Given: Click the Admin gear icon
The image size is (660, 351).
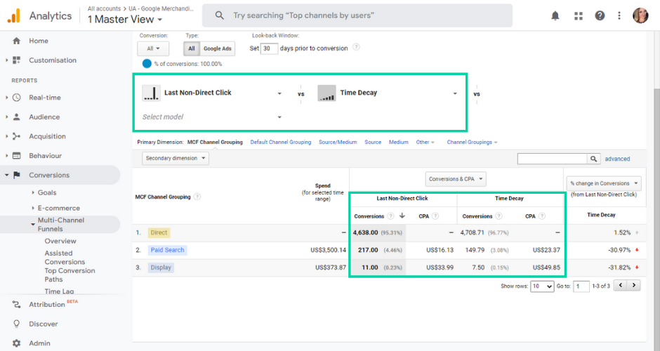Looking at the screenshot, I should [x=16, y=343].
